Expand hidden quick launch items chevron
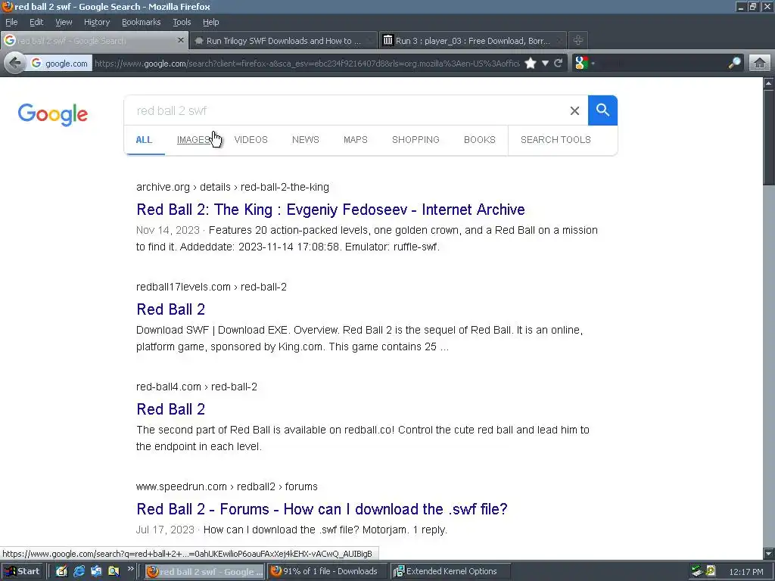Image resolution: width=775 pixels, height=581 pixels. [130, 569]
